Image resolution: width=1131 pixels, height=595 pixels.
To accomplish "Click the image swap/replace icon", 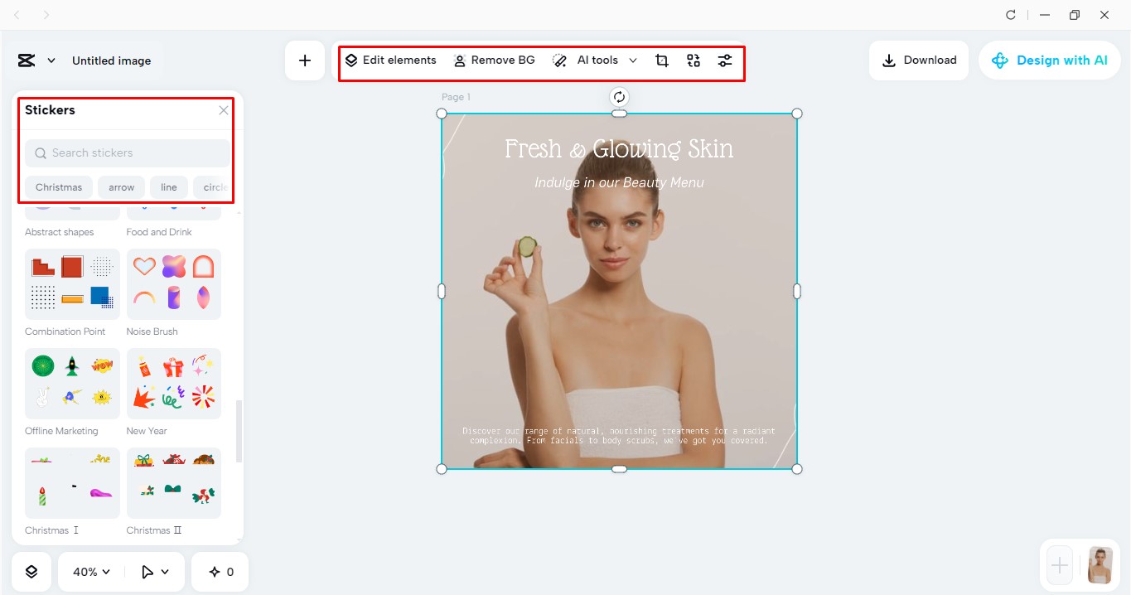I will (x=693, y=60).
